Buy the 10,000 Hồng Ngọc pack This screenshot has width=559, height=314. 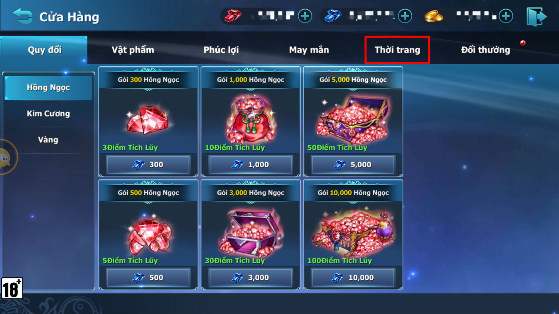[353, 277]
